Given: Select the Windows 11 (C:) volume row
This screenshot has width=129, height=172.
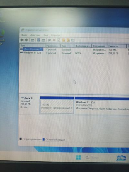Looking at the screenshot, I should point(74,53).
